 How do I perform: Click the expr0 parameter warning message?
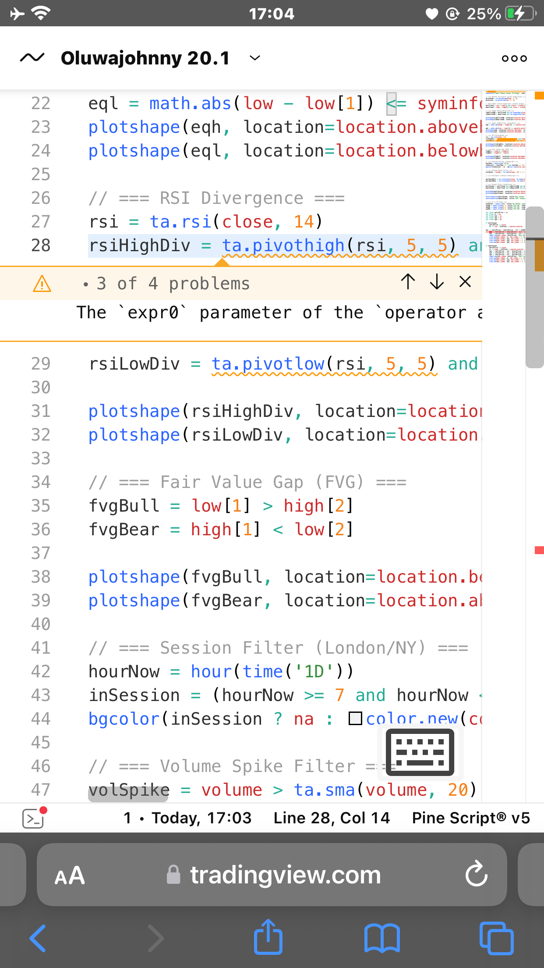[279, 313]
